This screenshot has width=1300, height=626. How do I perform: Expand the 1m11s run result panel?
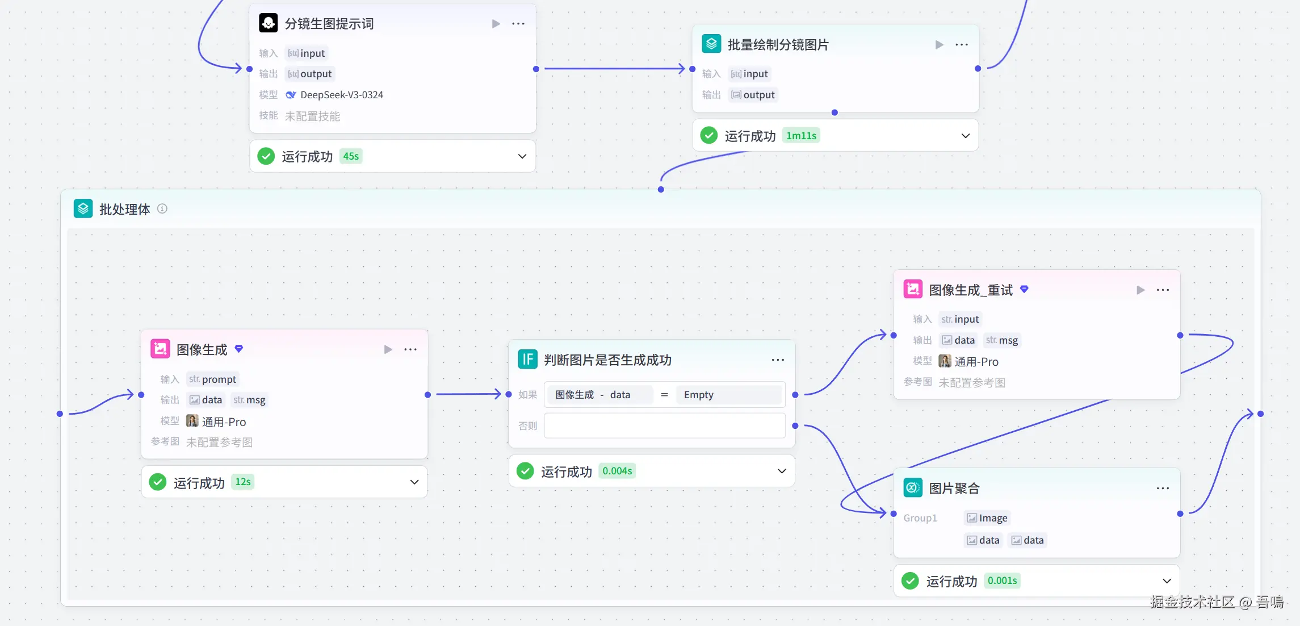click(965, 136)
